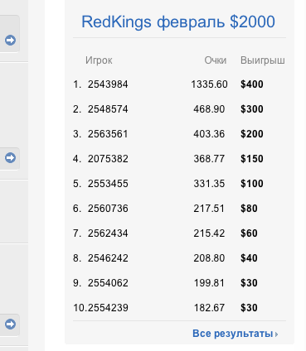Screen dimensions: 306x351
Task: Click the chevron after Все результаты
Action: 276,334
